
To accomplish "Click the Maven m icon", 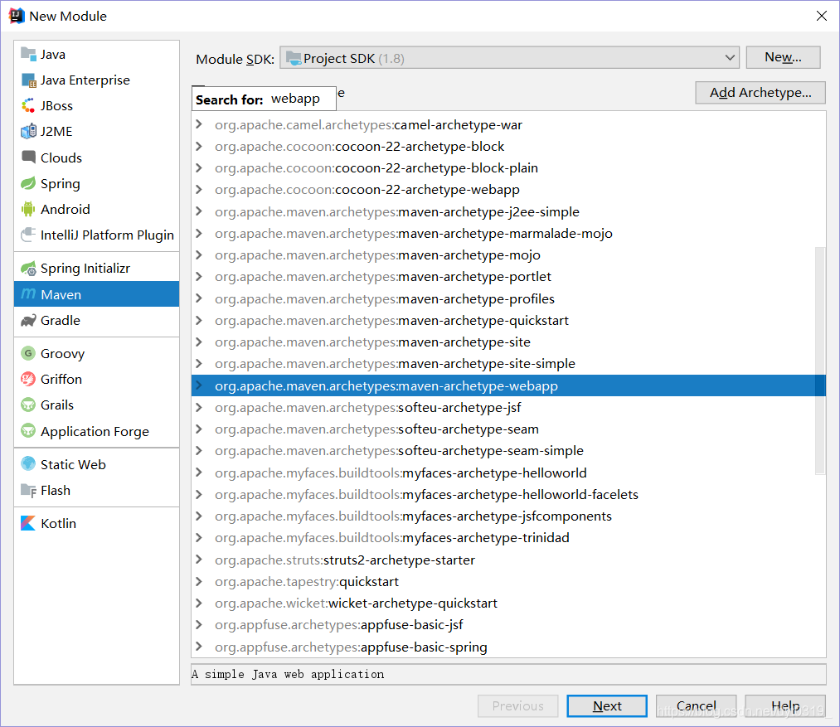I will pyautogui.click(x=28, y=294).
